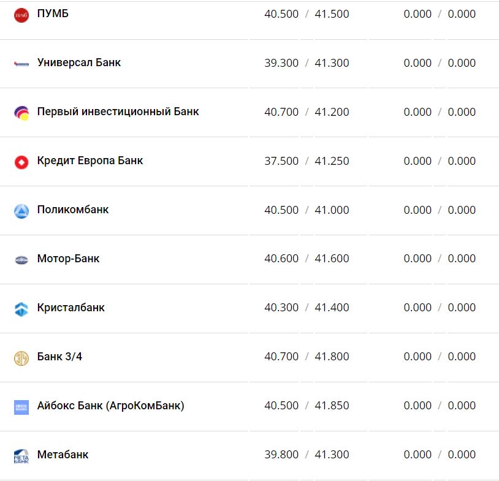Open the Поликомбанк name link
Image resolution: width=499 pixels, height=481 pixels.
coord(73,210)
